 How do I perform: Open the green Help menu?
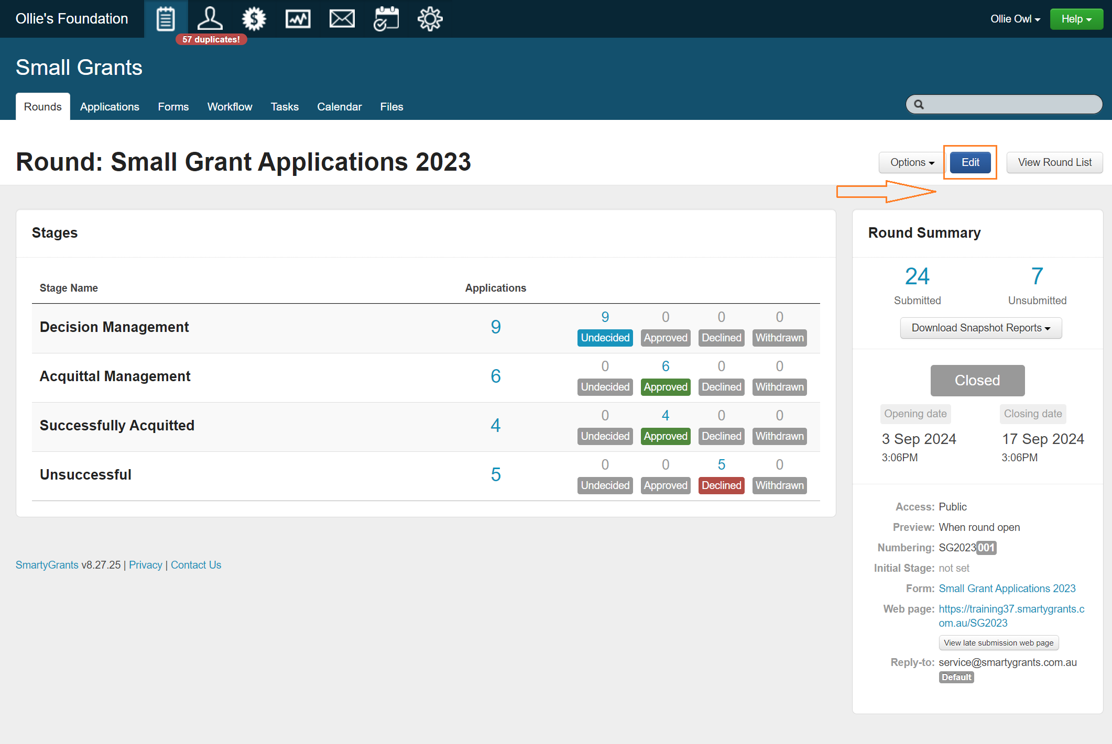tap(1076, 19)
